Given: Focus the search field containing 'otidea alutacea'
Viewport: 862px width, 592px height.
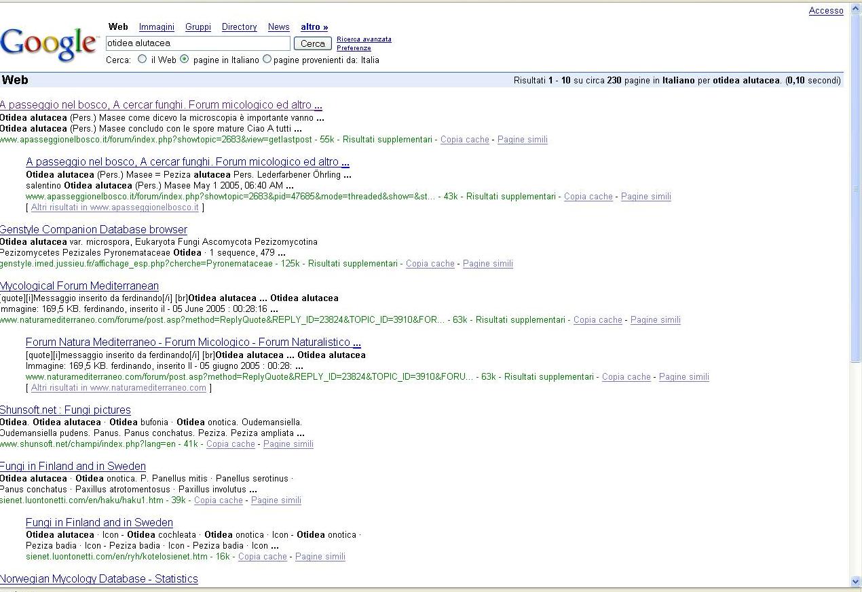Looking at the screenshot, I should (198, 43).
